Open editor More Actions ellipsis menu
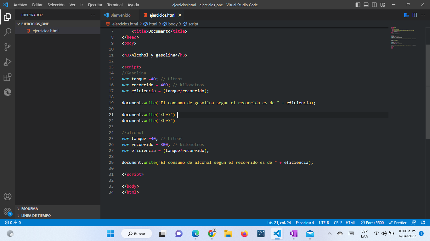Viewport: 430px width, 241px height. click(423, 15)
